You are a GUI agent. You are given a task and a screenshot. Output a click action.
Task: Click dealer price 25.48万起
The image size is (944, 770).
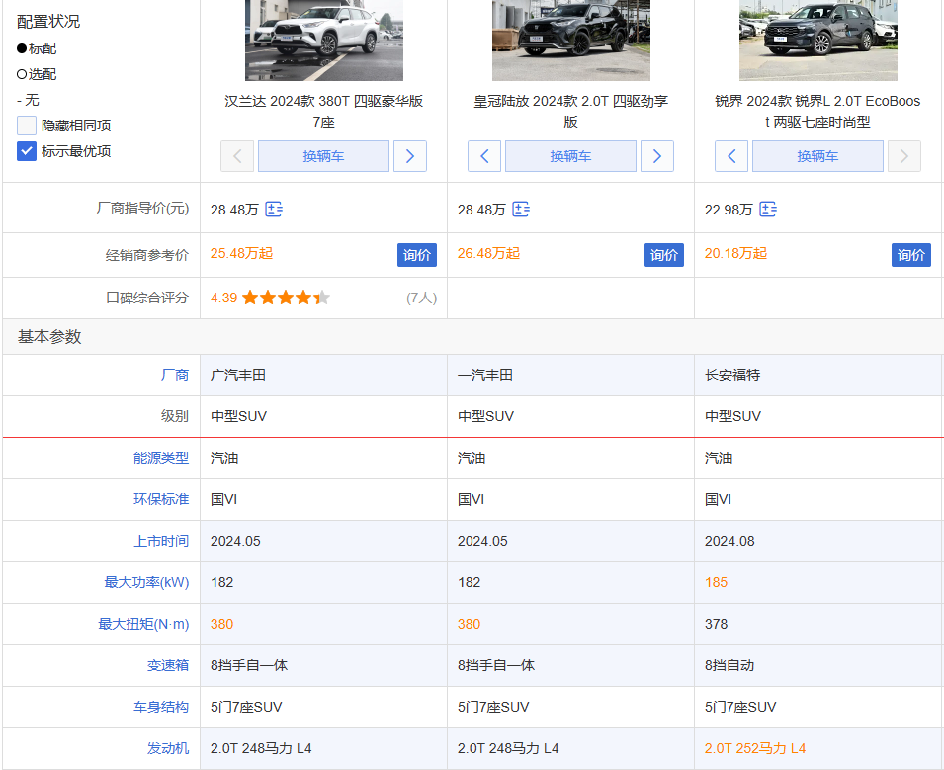click(x=241, y=253)
